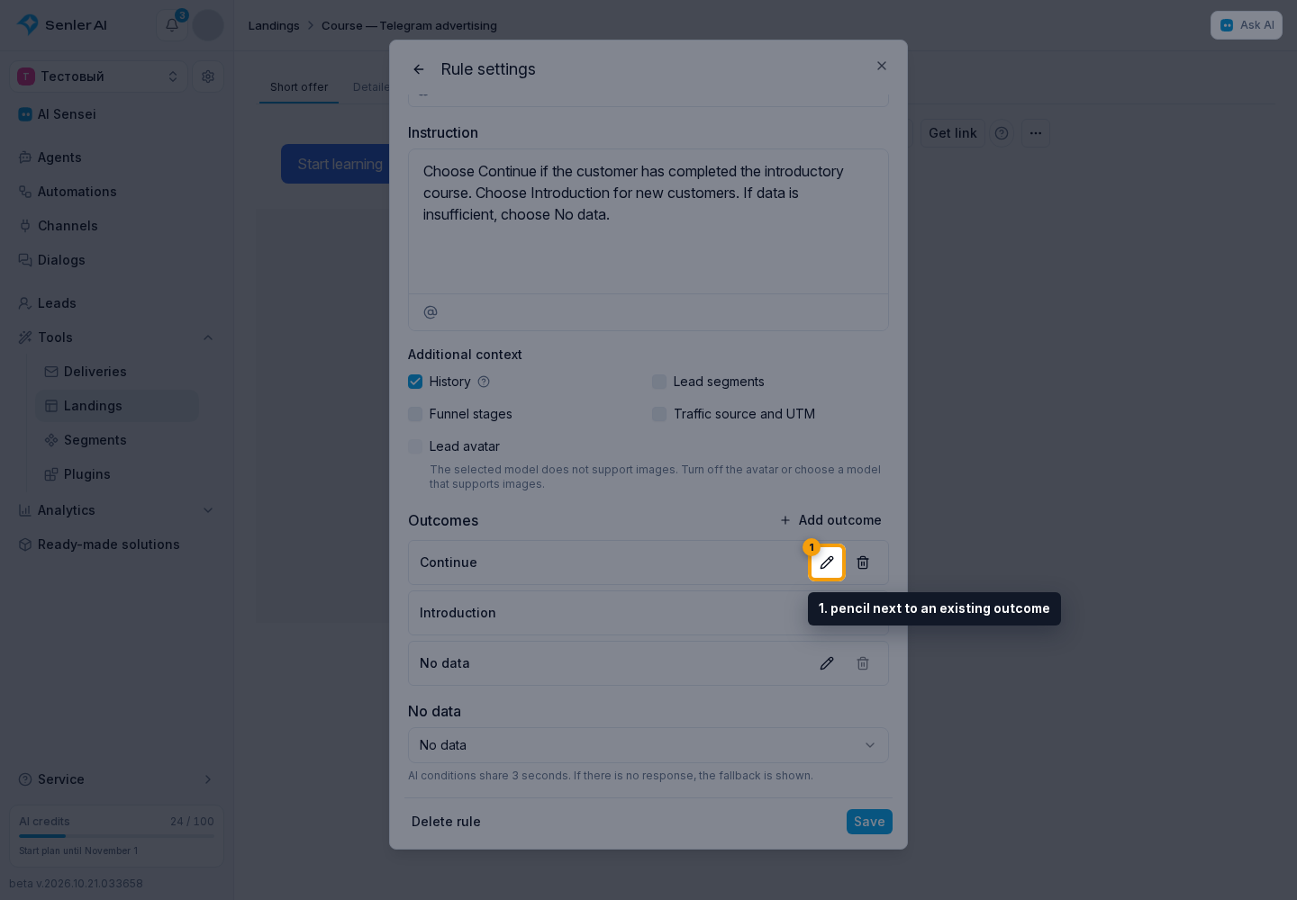Screen dimensions: 1297x900
Task: Enable the Lead segments checkbox
Action: (659, 382)
